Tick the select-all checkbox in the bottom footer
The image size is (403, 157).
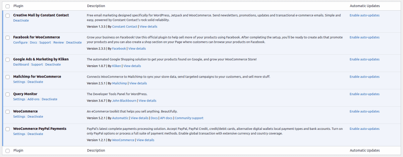tap(8, 151)
